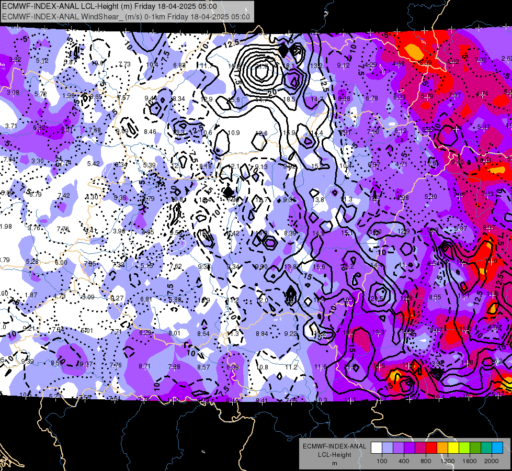Screen dimensions: 512x471
Task: Click the 3.09 grid value
Action: 88,297
